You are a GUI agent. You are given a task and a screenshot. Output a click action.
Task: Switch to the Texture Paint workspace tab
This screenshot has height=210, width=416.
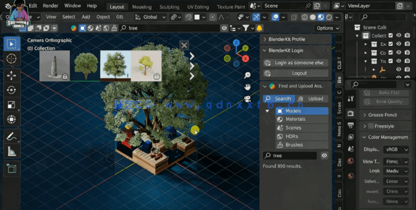pos(231,7)
